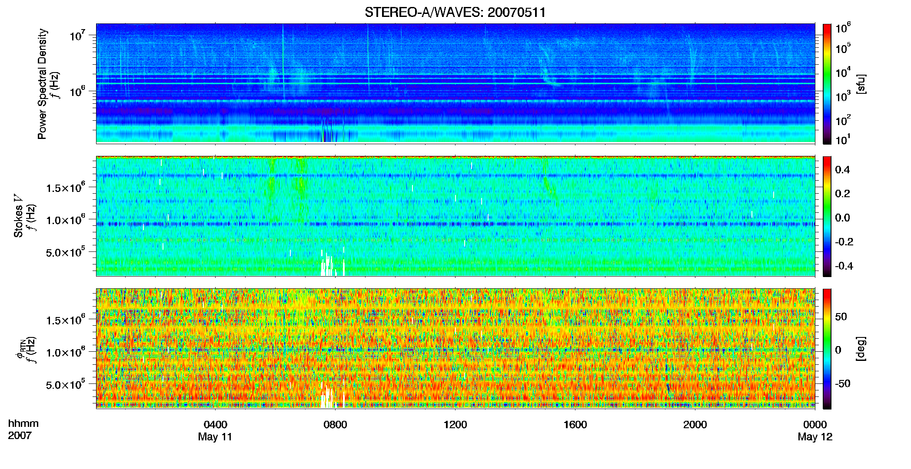Click the Stokes V colorbar

click(827, 216)
